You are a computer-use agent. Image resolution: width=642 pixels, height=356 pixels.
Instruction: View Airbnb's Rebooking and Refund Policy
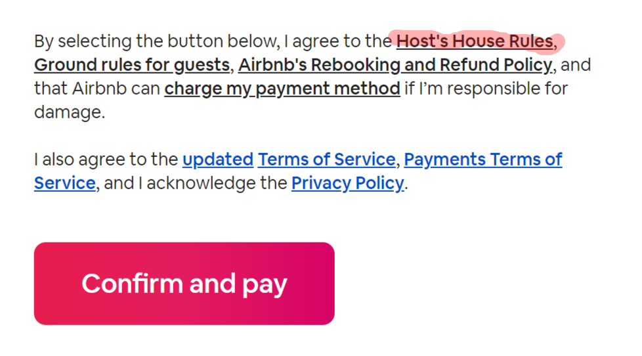coord(395,65)
